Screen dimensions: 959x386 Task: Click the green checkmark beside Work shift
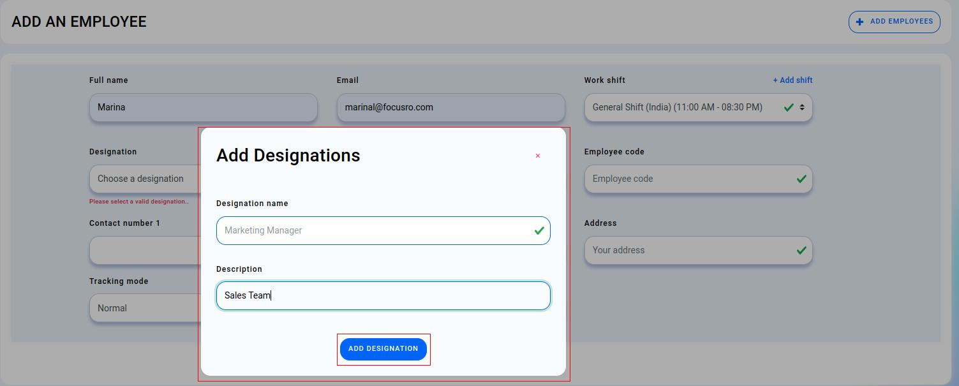click(x=789, y=107)
